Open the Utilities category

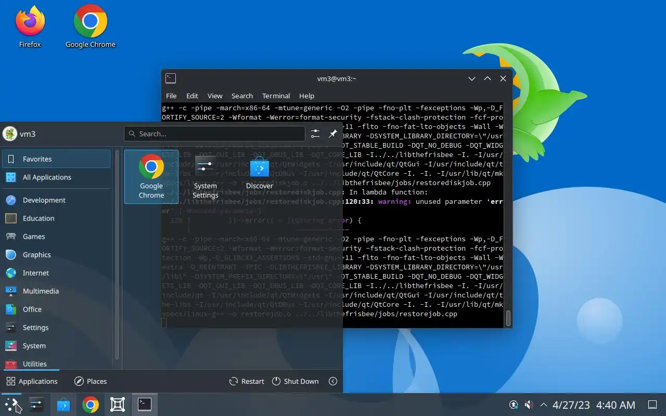[56, 363]
